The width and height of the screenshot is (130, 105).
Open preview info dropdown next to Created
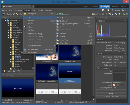[34, 100]
